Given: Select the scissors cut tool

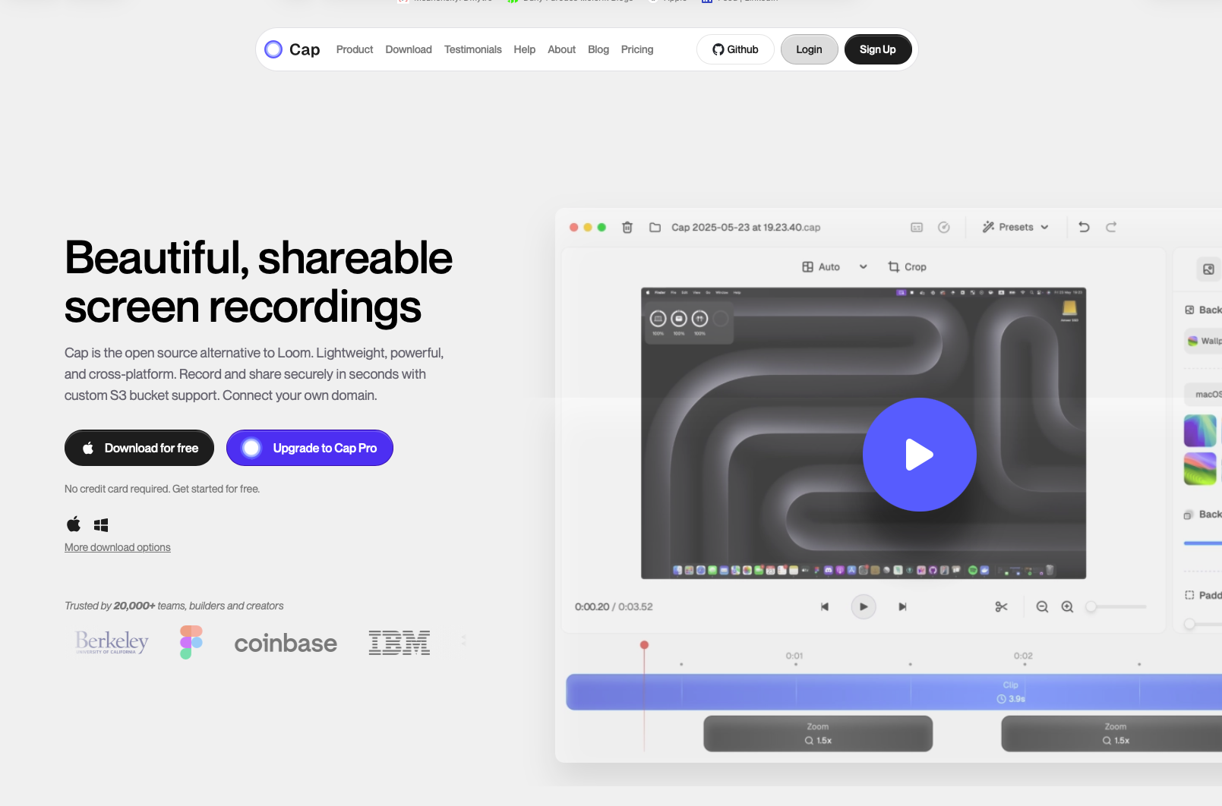Looking at the screenshot, I should (x=1001, y=606).
